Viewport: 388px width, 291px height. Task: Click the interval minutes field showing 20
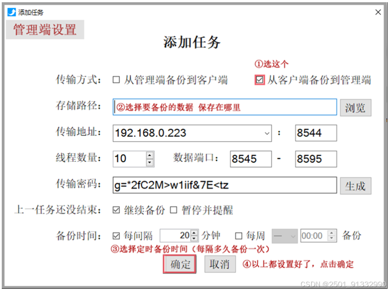point(175,235)
